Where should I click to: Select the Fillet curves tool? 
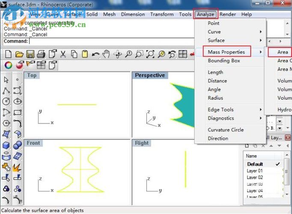click(18, 124)
